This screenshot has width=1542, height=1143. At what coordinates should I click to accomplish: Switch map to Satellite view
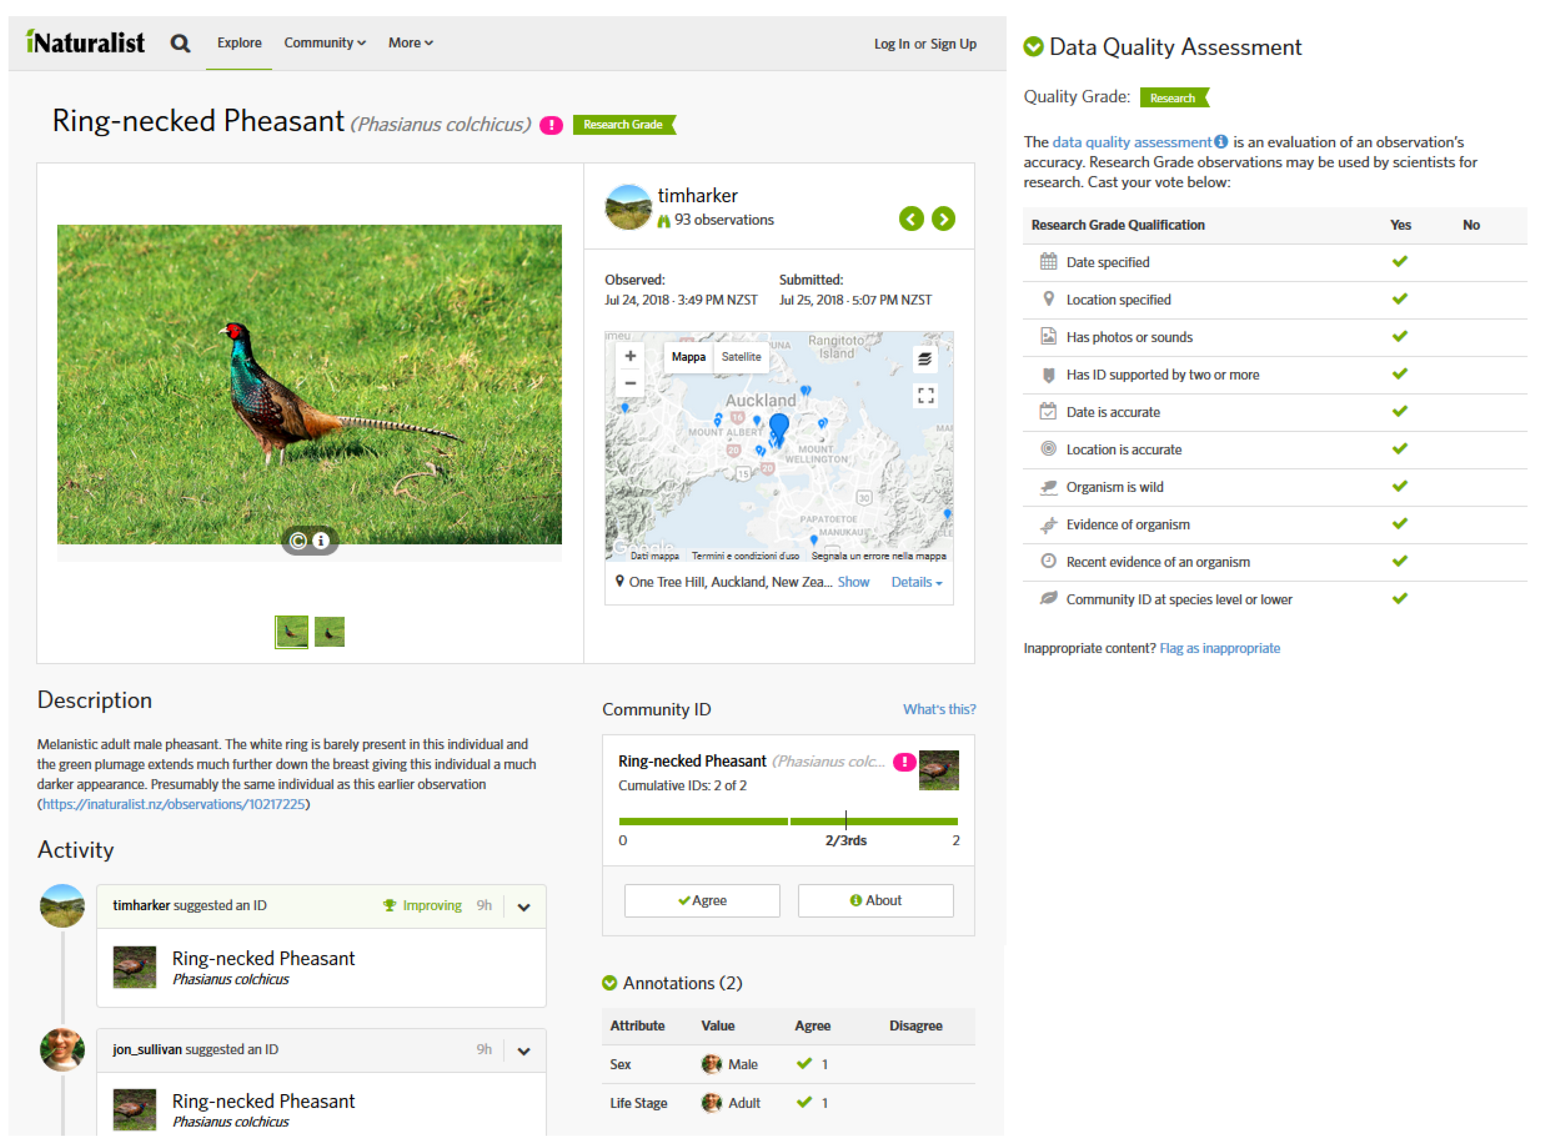741,357
